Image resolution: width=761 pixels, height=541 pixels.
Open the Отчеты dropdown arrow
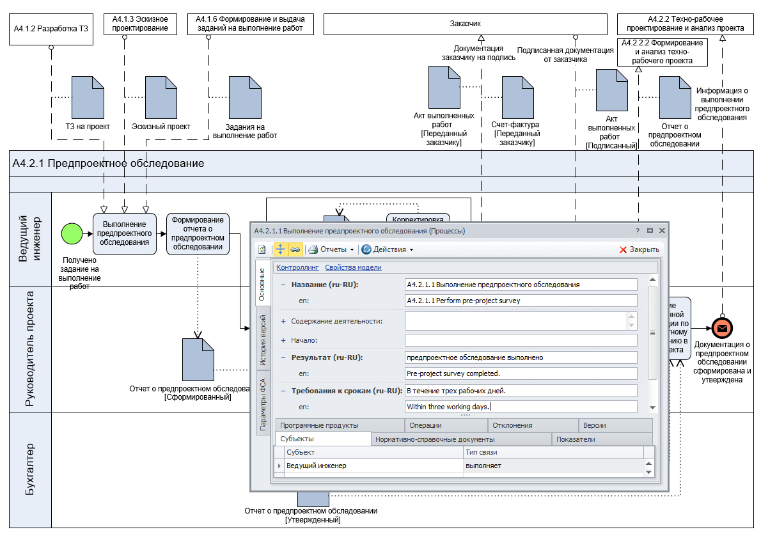(352, 250)
